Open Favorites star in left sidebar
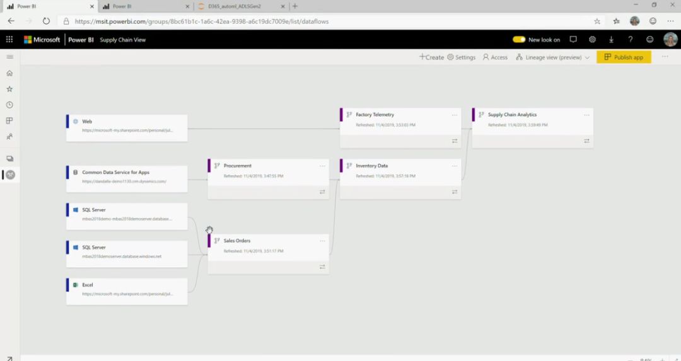The height and width of the screenshot is (361, 681). [9, 89]
